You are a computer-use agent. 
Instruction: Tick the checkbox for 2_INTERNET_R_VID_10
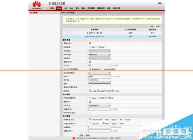(67, 37)
